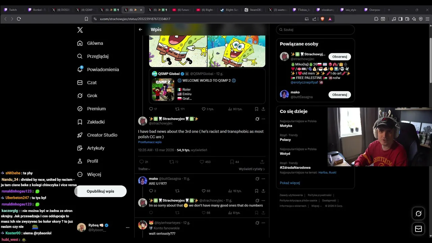432x243 pixels.
Task: Open browser hamburger menu
Action: [x=428, y=19]
